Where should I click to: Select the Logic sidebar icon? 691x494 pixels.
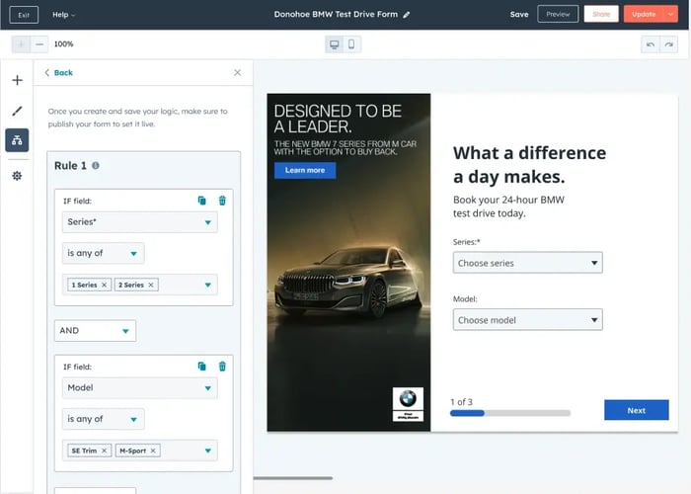pyautogui.click(x=17, y=140)
